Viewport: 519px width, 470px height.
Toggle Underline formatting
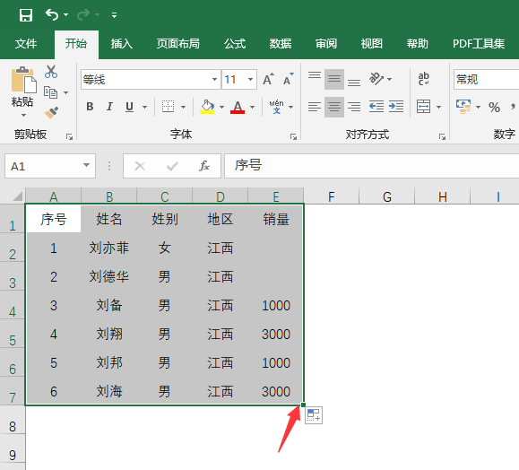[129, 107]
